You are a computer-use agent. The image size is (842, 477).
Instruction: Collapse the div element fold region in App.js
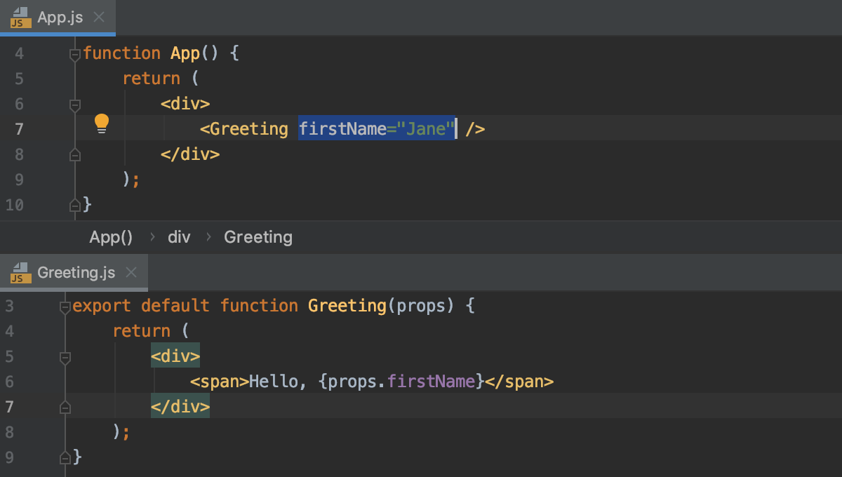(75, 103)
